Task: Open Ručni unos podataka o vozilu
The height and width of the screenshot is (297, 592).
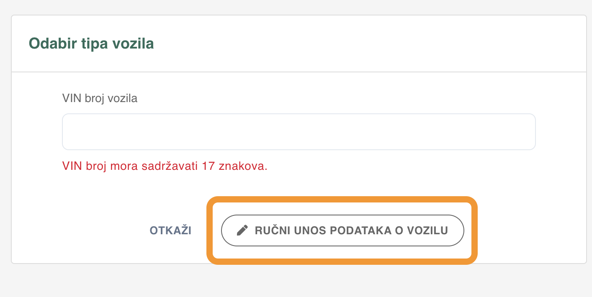Action: 342,230
